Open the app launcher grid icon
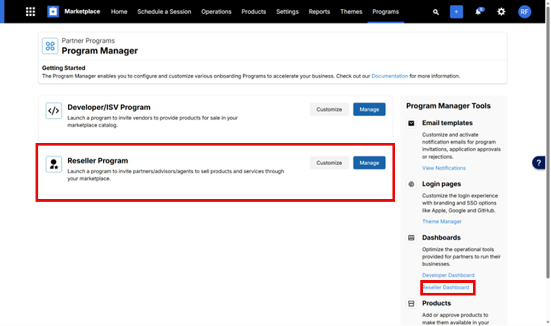The width and height of the screenshot is (551, 326). [31, 11]
